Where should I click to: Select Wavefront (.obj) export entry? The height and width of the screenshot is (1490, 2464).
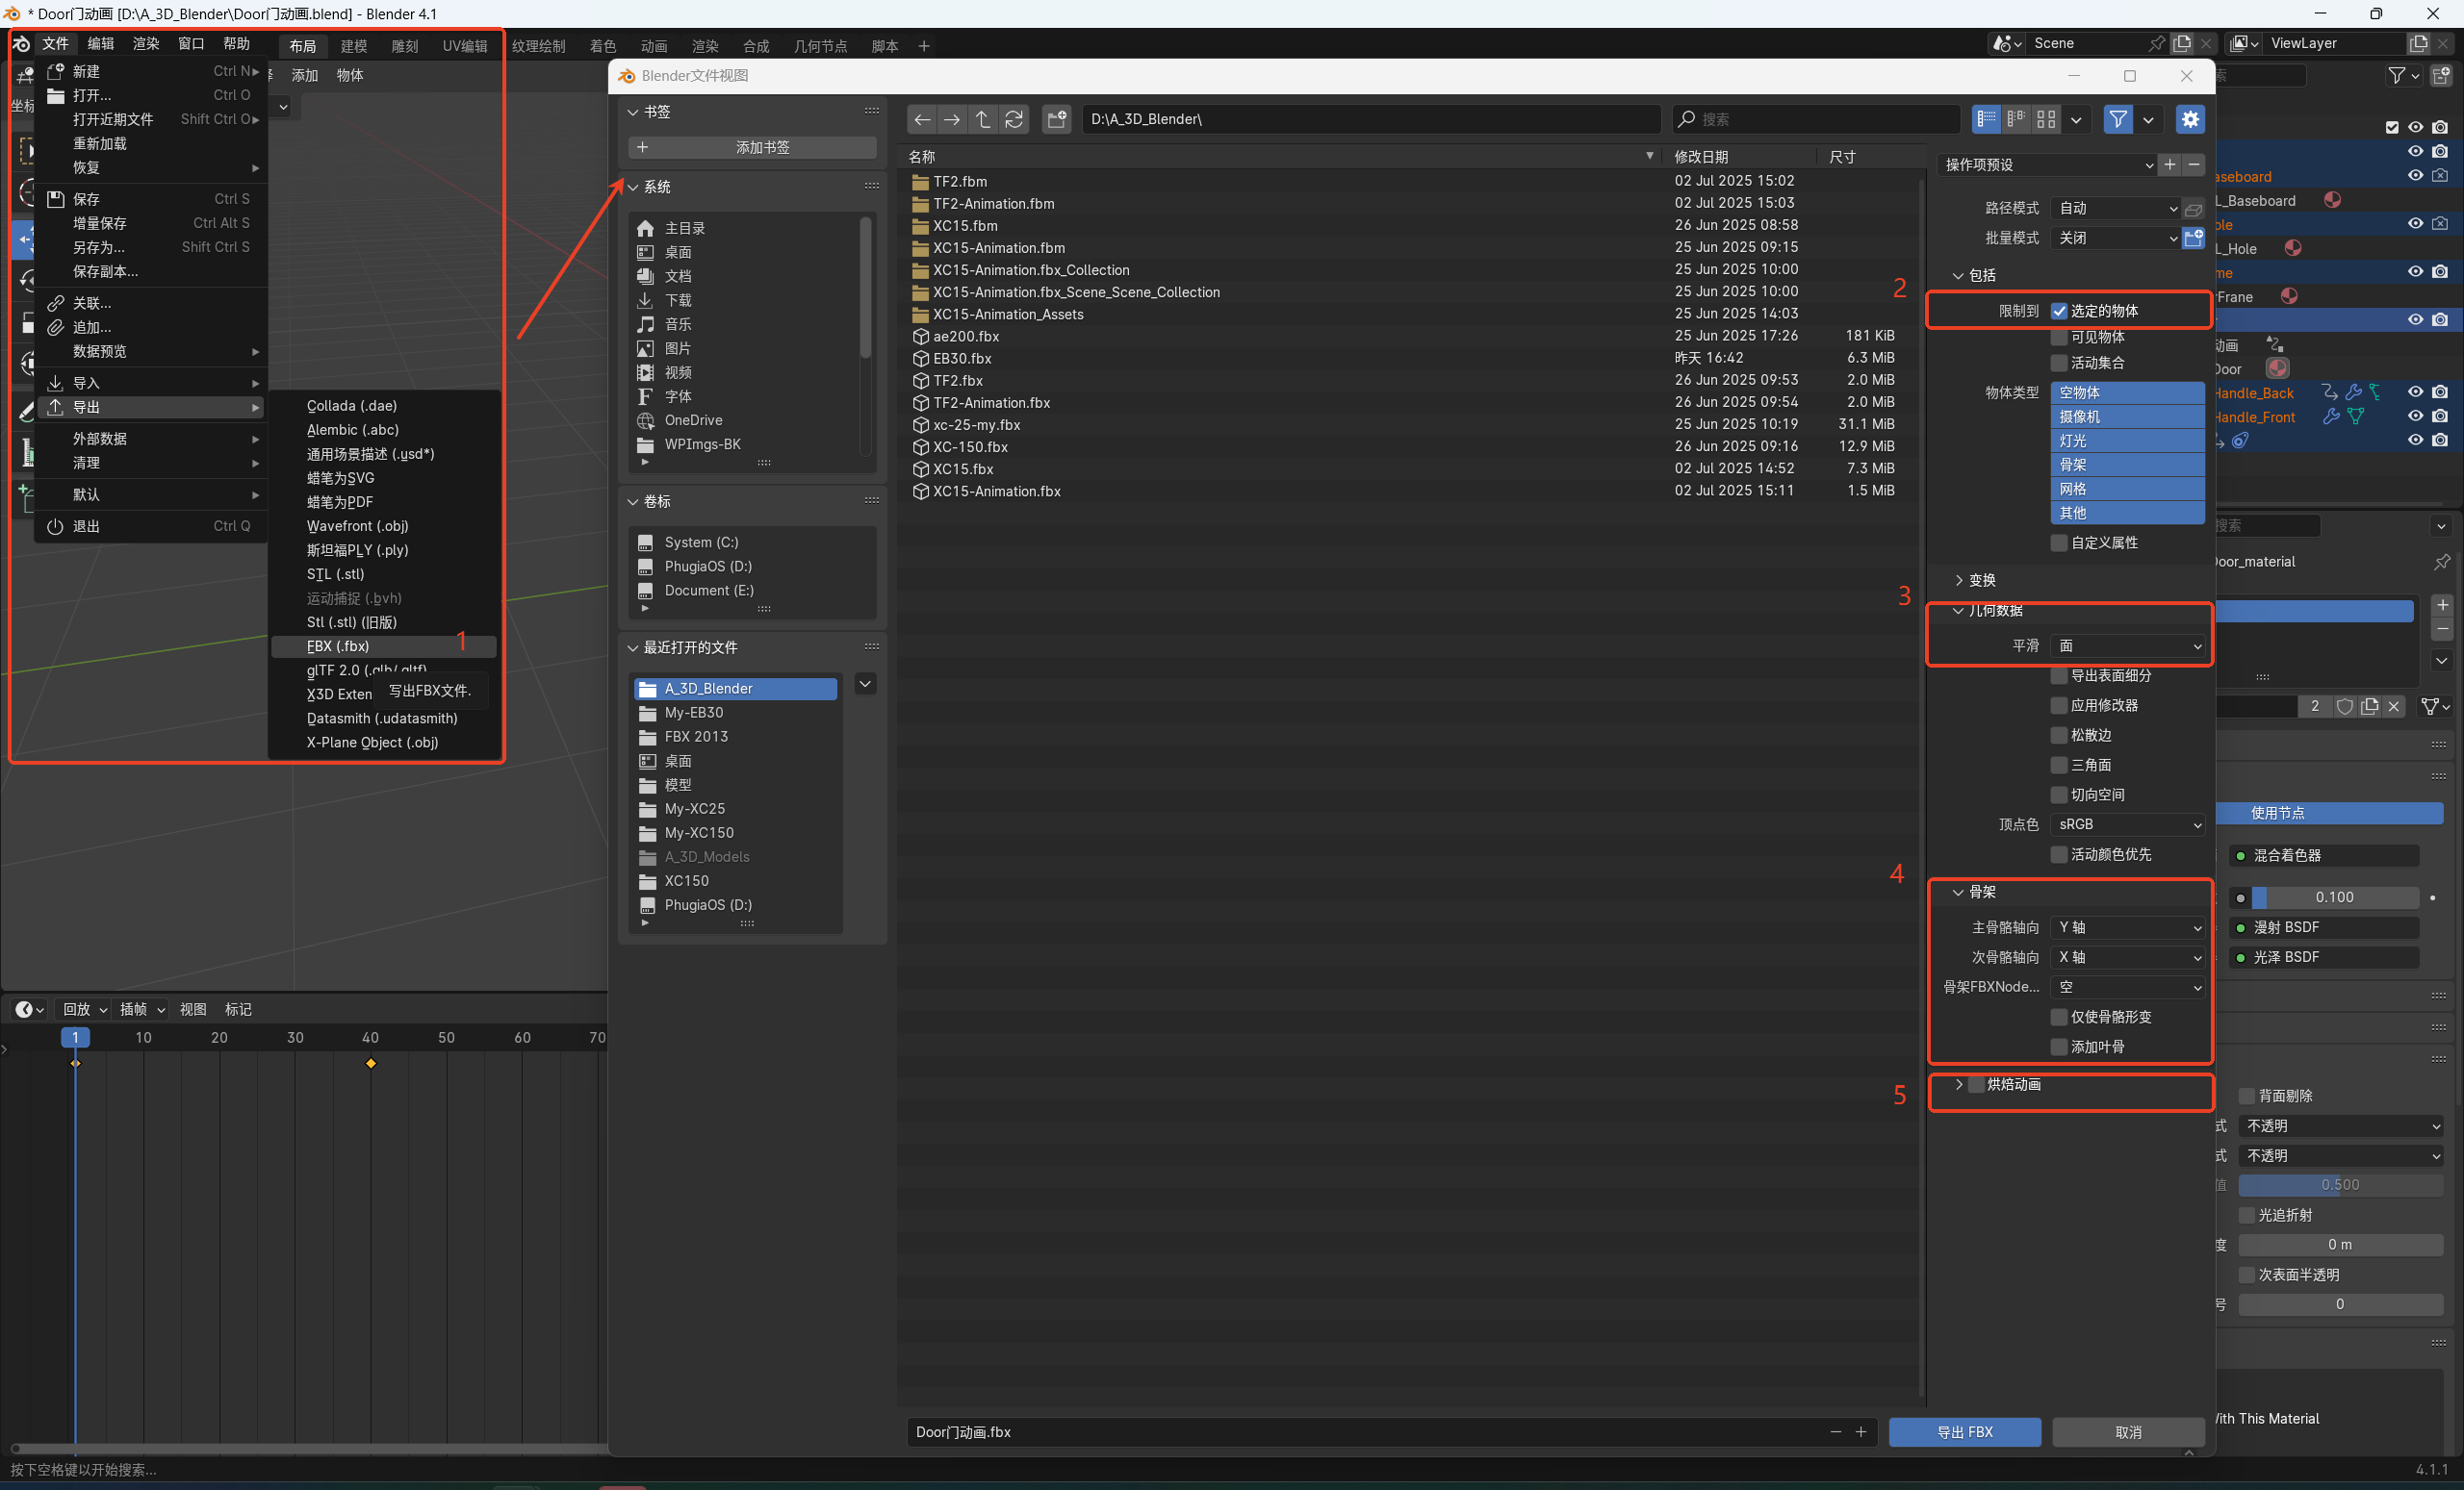coord(384,527)
